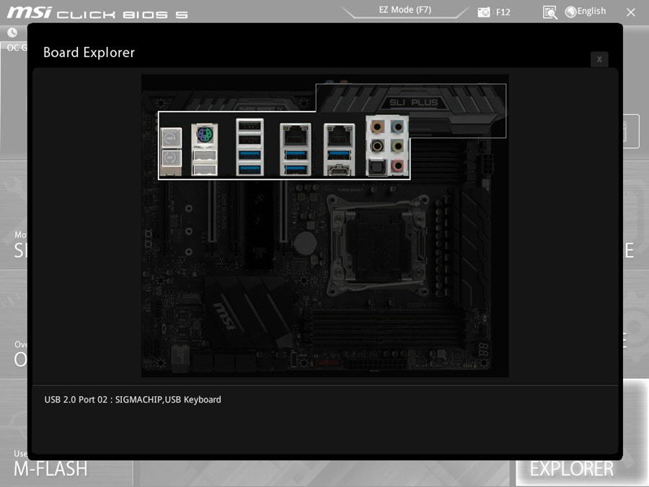
Task: Click the EXPLORER menu tile
Action: point(571,468)
